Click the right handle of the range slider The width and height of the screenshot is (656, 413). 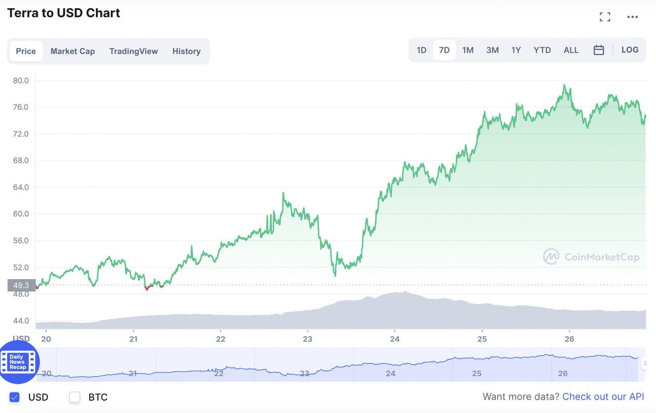tap(645, 363)
